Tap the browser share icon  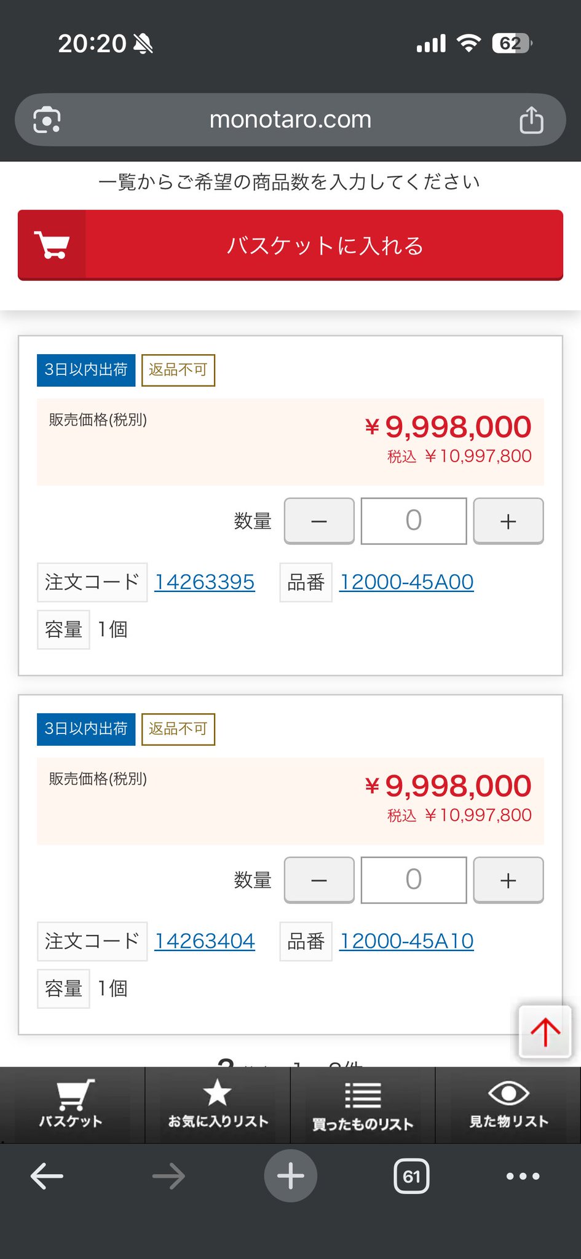531,120
